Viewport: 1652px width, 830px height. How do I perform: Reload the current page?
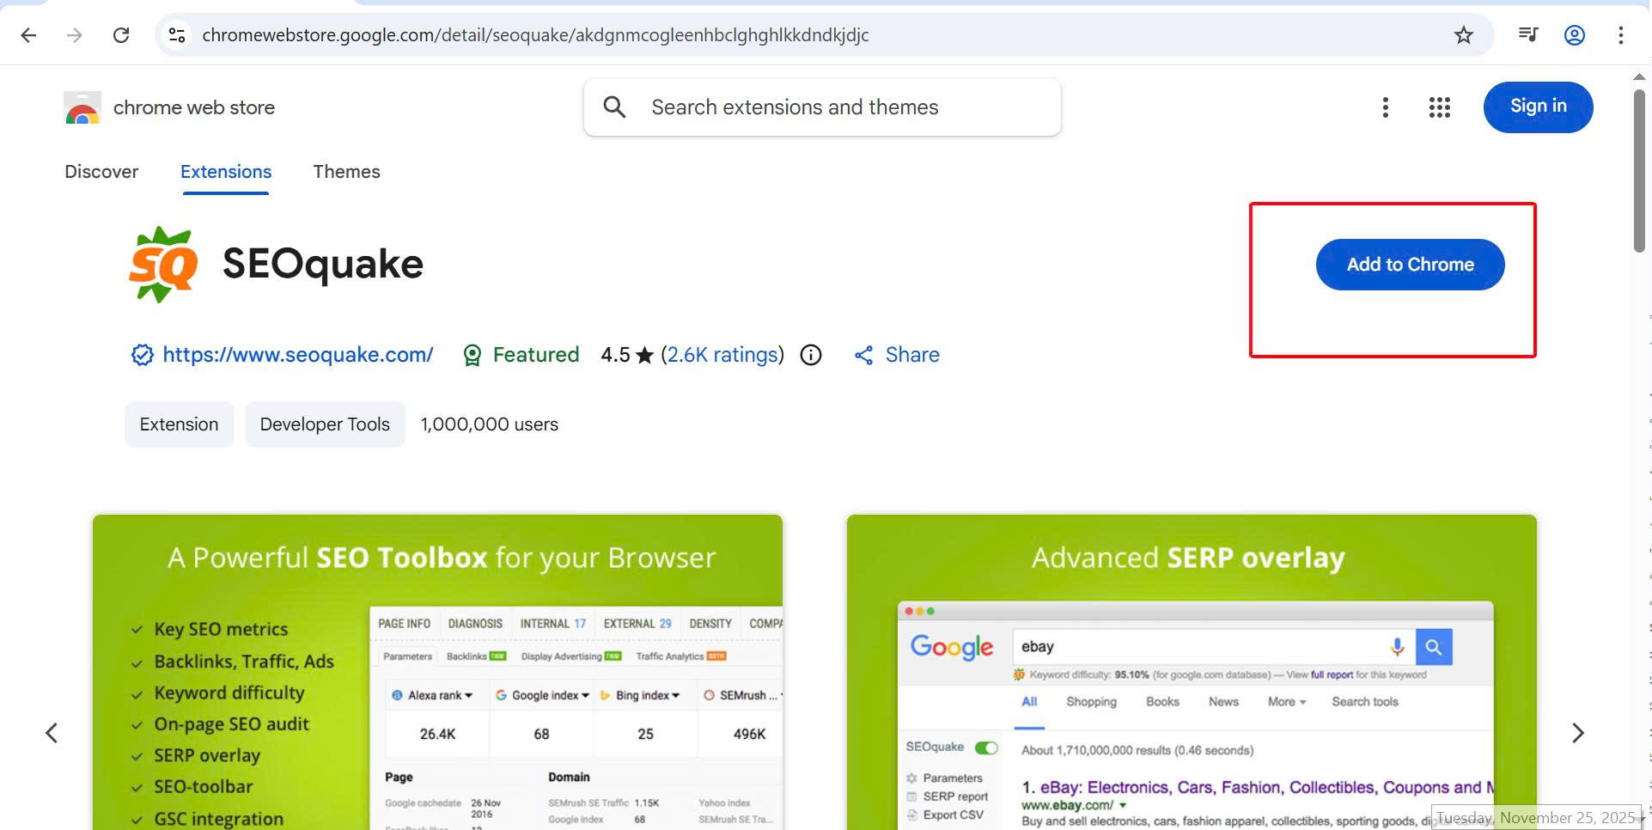[x=121, y=35]
